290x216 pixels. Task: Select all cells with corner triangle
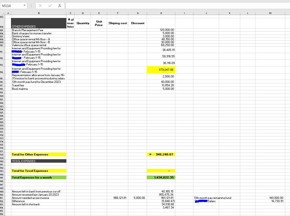[3, 13]
